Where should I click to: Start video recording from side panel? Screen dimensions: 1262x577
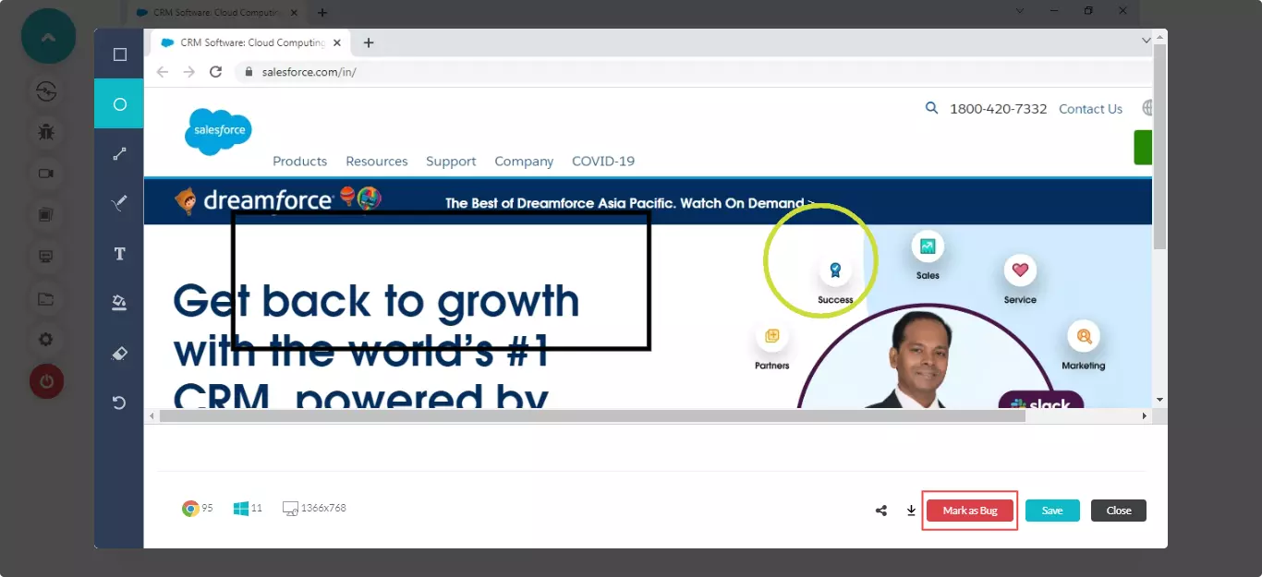tap(46, 174)
